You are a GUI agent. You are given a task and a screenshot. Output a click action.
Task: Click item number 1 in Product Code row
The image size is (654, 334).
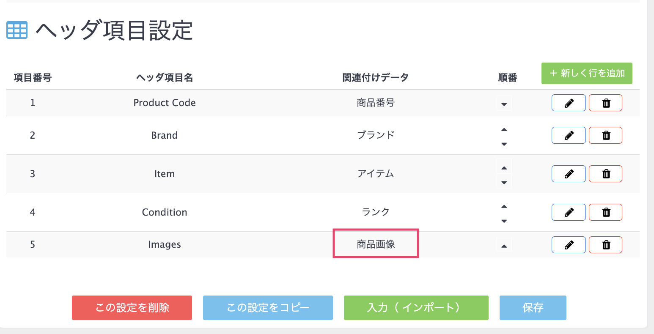(33, 103)
